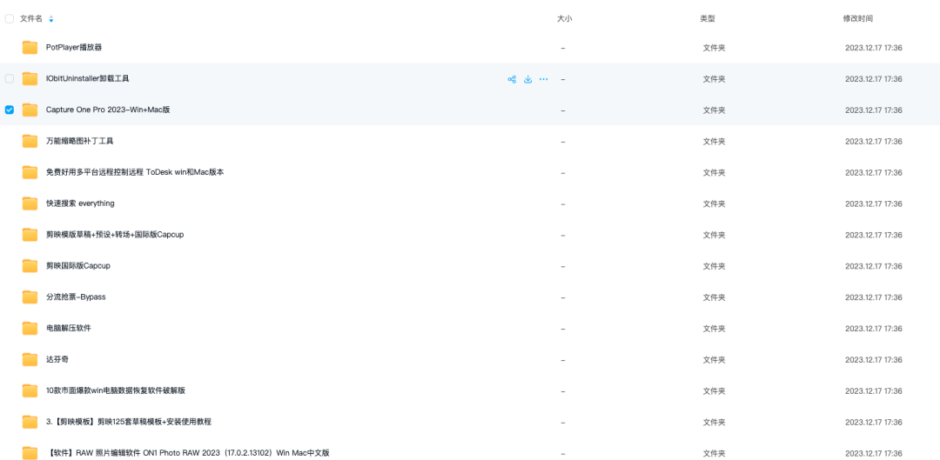Open 10款市面爆款win电脑数据恢复软件破解版 folder name

(116, 390)
